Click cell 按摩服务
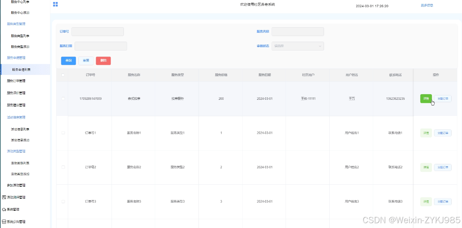462x228 pixels. coord(177,99)
